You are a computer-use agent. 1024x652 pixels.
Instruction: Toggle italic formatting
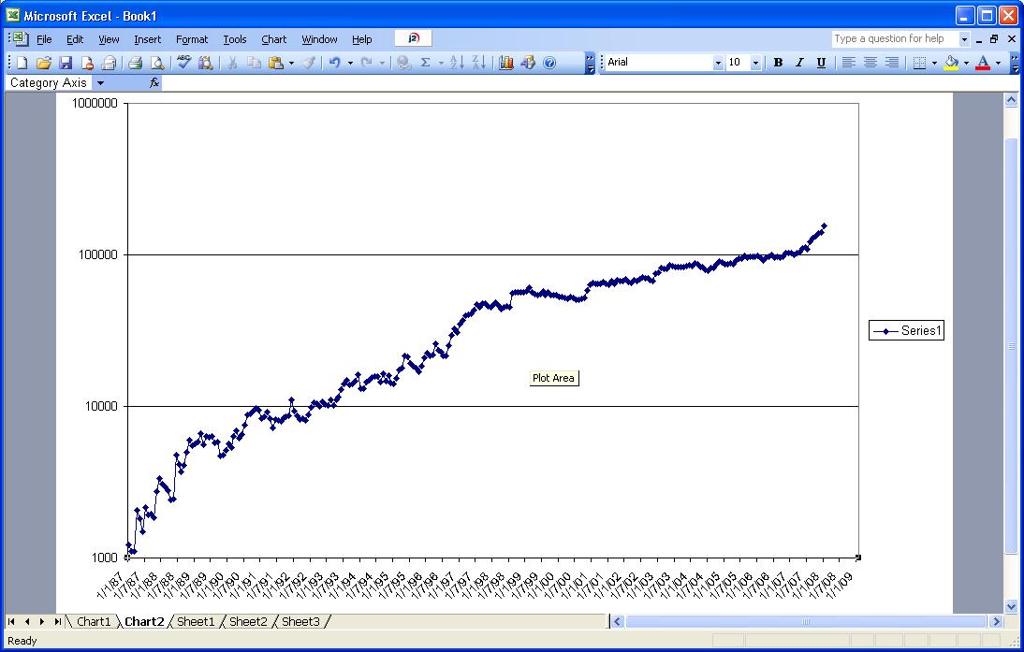tap(799, 63)
